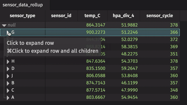Expand the A sensor row

coord(8,98)
